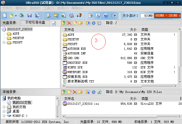Click the rename icon in local pane toolbar
The image size is (182, 124).
[80, 92]
